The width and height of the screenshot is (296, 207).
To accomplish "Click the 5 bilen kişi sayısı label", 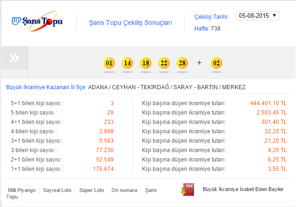I will pos(34,113).
